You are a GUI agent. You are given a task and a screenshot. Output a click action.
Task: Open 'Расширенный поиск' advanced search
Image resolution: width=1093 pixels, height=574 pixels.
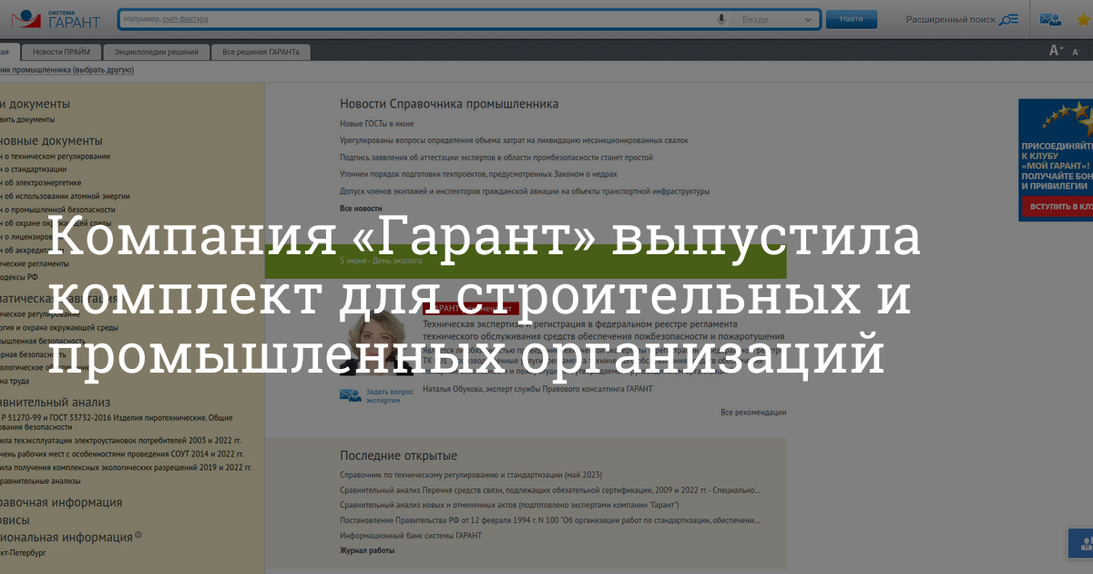click(950, 19)
